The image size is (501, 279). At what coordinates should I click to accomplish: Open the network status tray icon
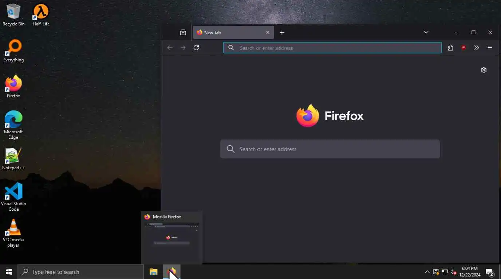445,272
